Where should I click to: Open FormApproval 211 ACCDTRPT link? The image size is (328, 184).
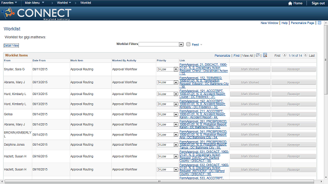(202, 114)
